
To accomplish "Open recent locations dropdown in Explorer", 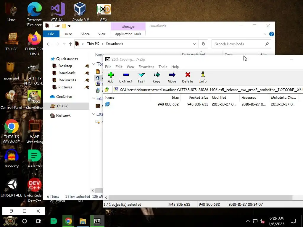I will point(64,44).
